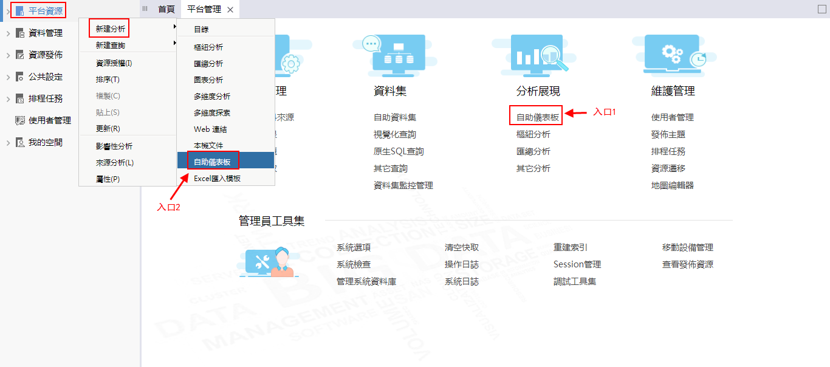Image resolution: width=830 pixels, height=367 pixels.
Task: Switch to the 首頁 tab
Action: pyautogui.click(x=166, y=9)
